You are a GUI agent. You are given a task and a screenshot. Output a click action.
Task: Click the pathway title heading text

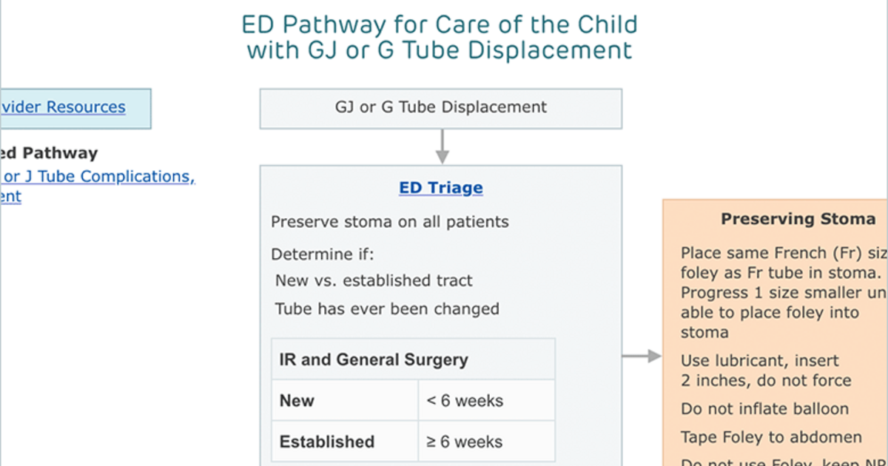[440, 37]
